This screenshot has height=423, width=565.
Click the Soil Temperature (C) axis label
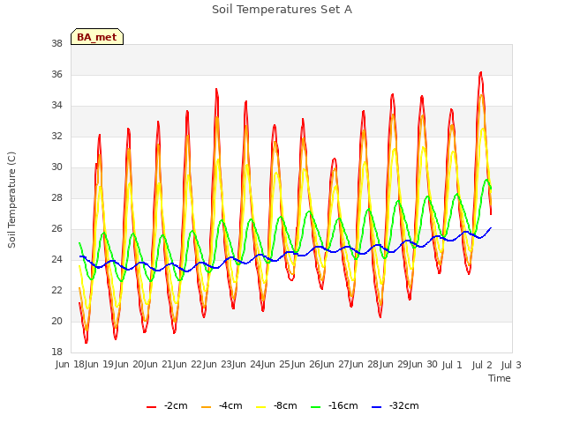point(11,200)
